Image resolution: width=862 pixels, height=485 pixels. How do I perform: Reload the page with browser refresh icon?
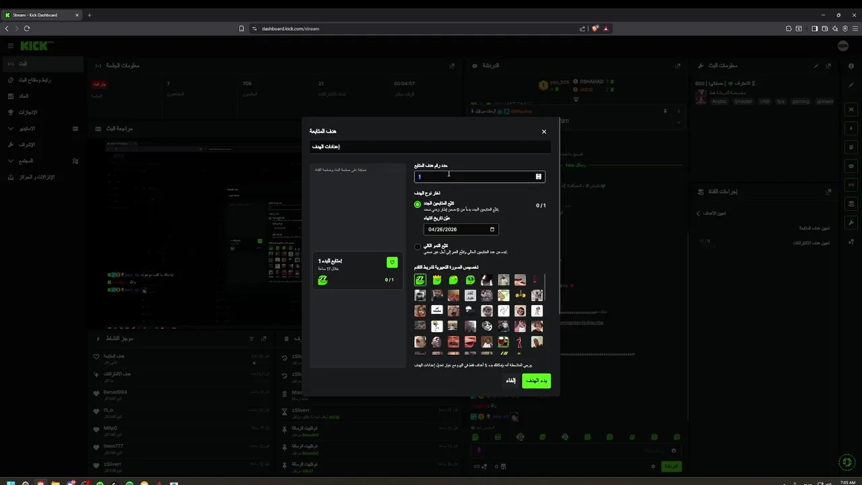27,28
